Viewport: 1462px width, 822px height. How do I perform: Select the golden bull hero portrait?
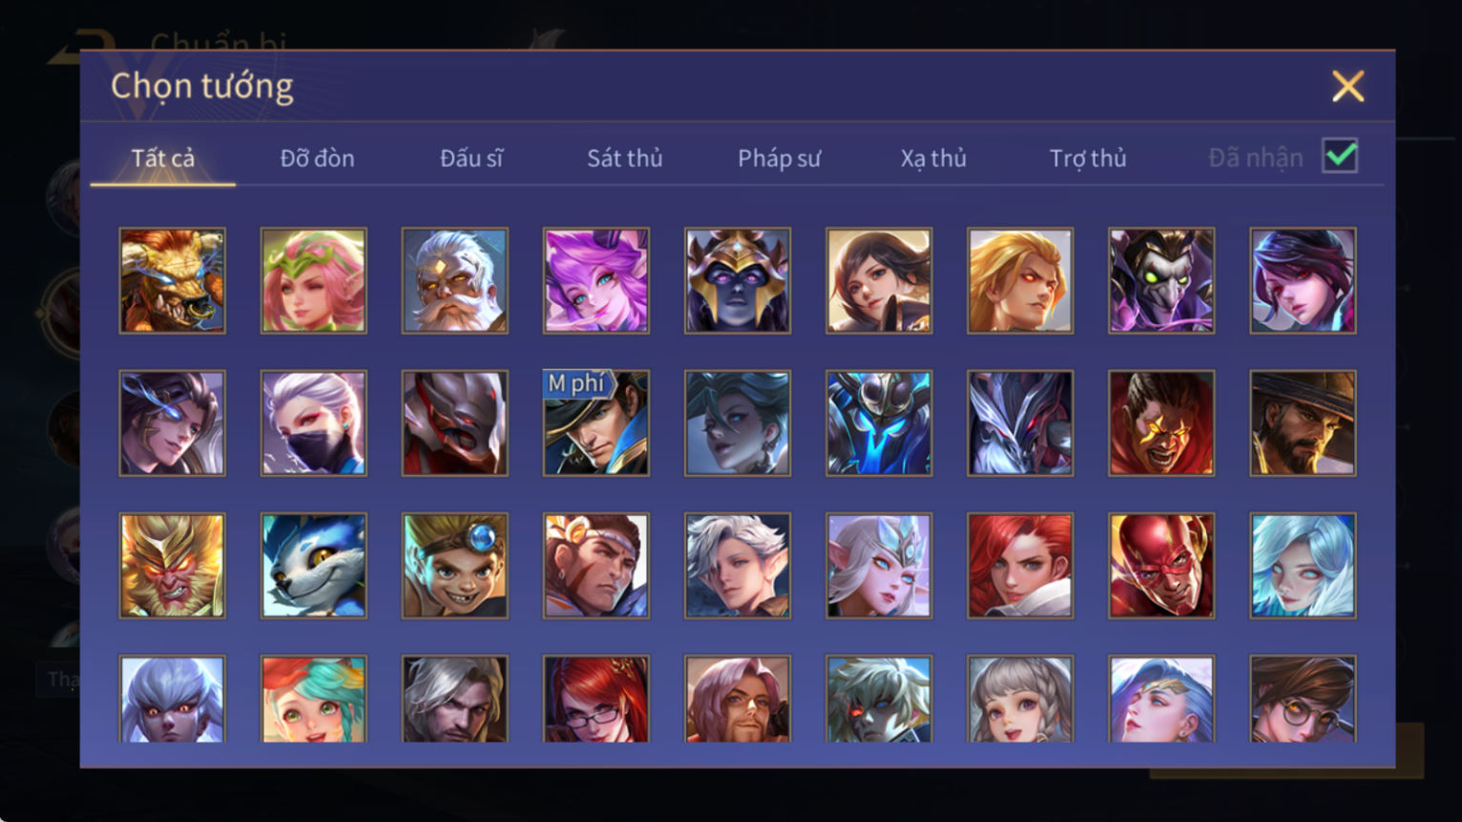(x=173, y=280)
